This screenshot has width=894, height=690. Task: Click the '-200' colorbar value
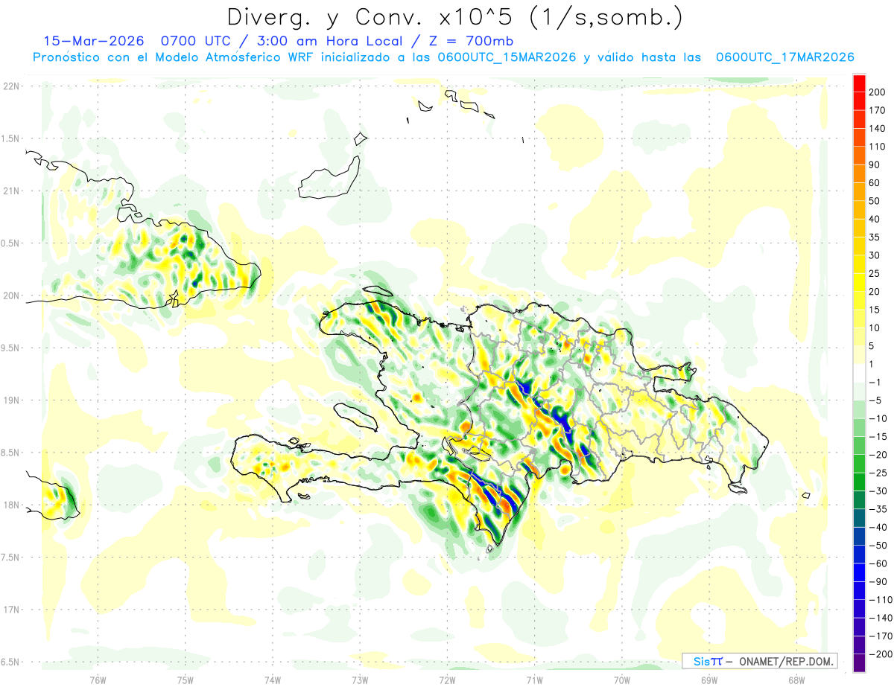click(x=881, y=654)
